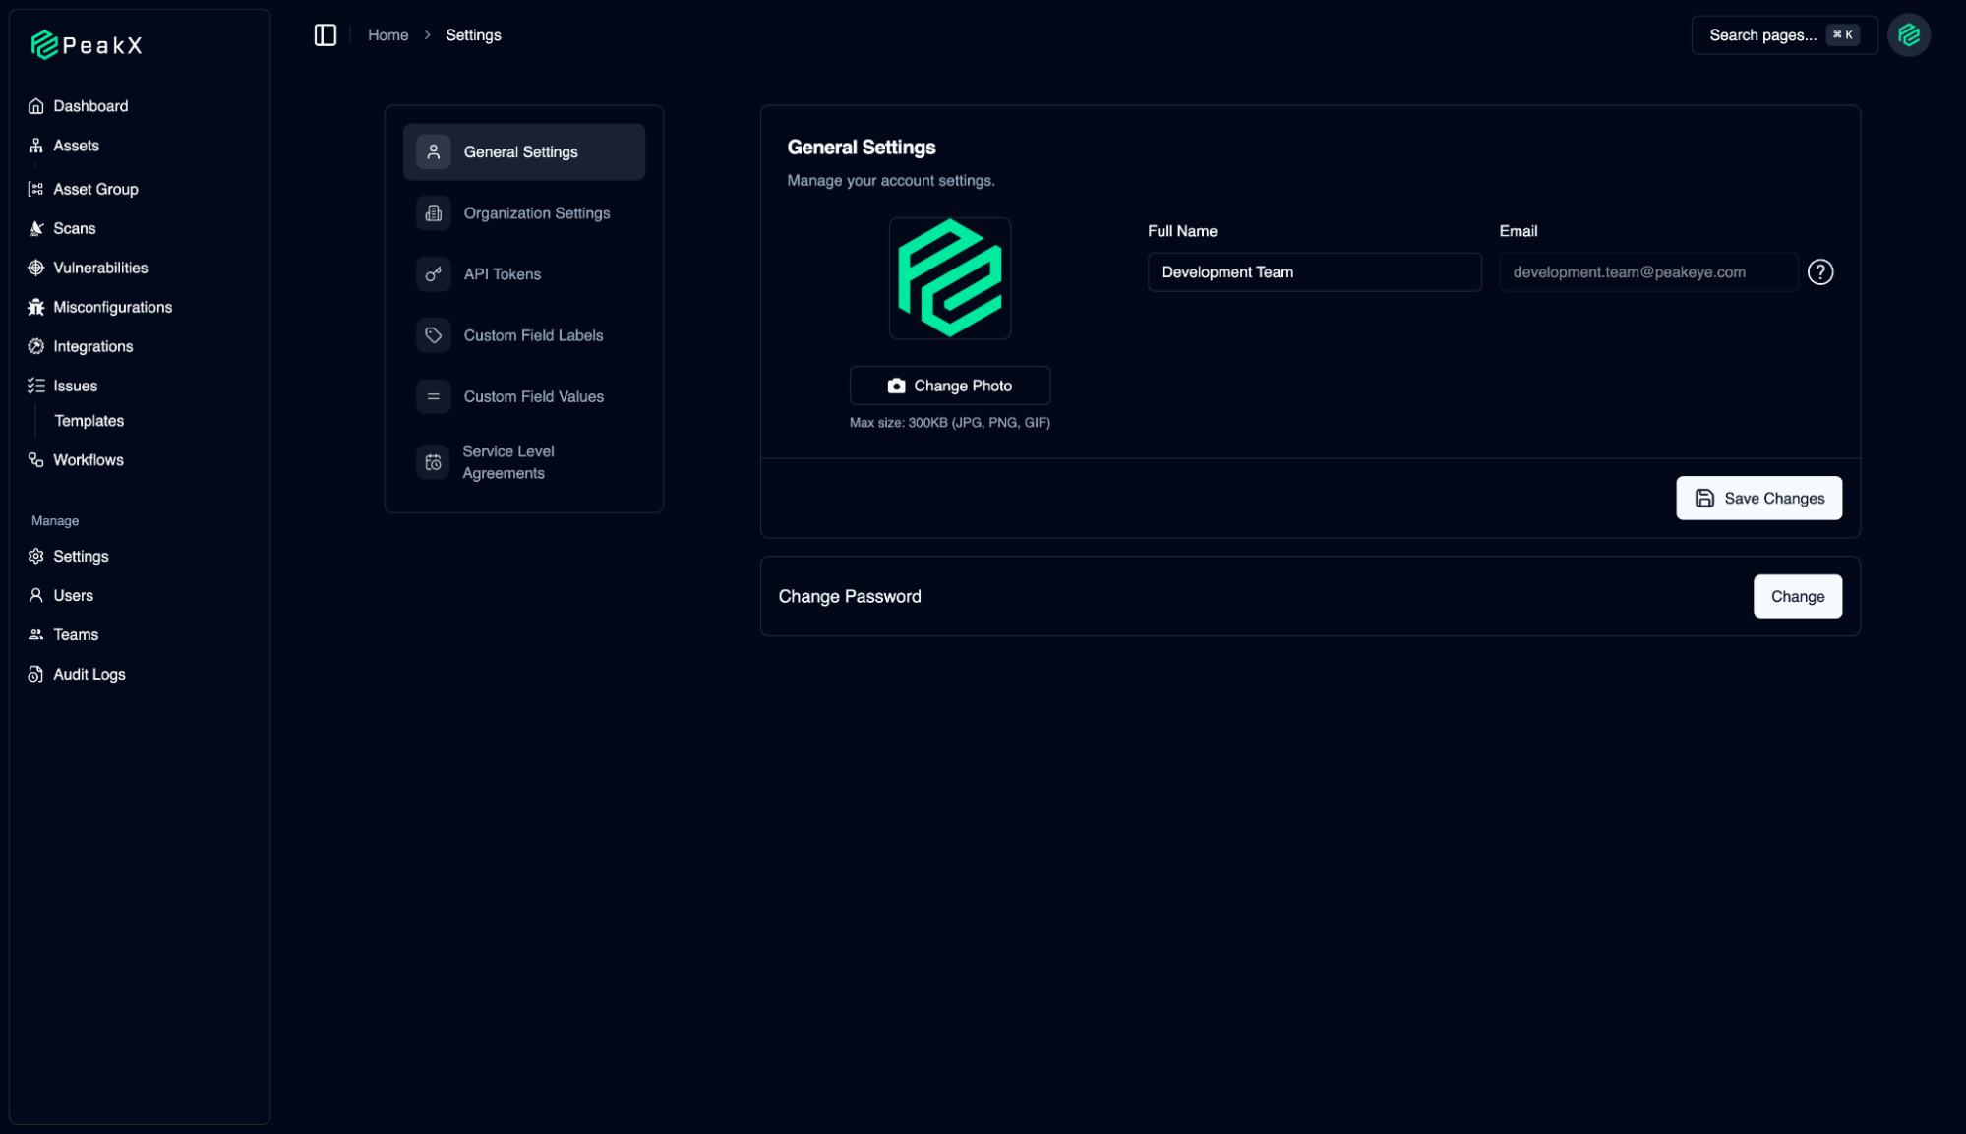Open Templates under Issues

point(89,421)
